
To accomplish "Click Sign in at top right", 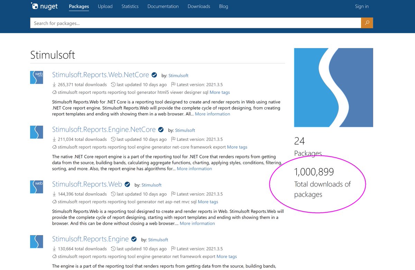I will pos(362,7).
